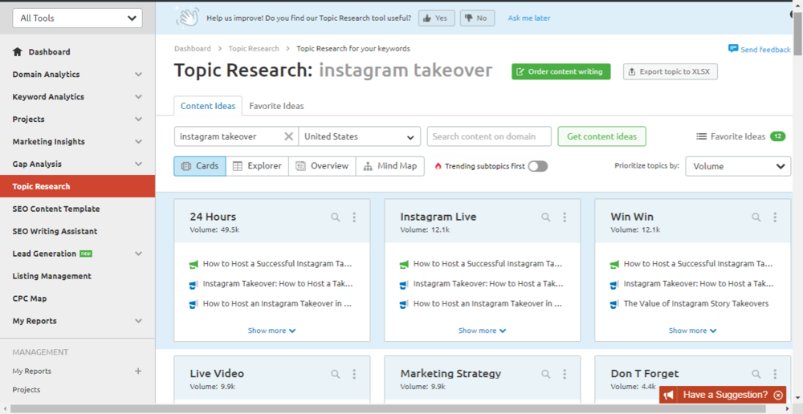Screen dimensions: 803x414
Task: Switch to the Content Ideas tab
Action: click(x=208, y=106)
